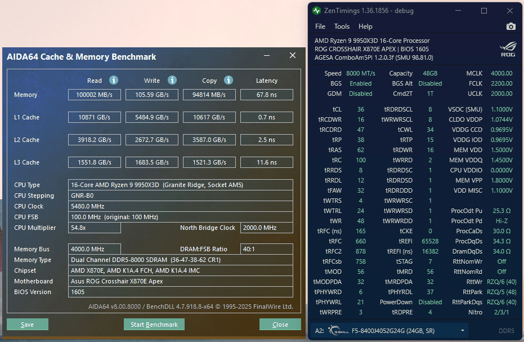
Task: Click the Memory Read value 100002 MB/s
Action: [94, 95]
